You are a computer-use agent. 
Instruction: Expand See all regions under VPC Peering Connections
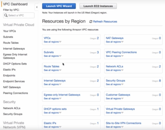115,56
